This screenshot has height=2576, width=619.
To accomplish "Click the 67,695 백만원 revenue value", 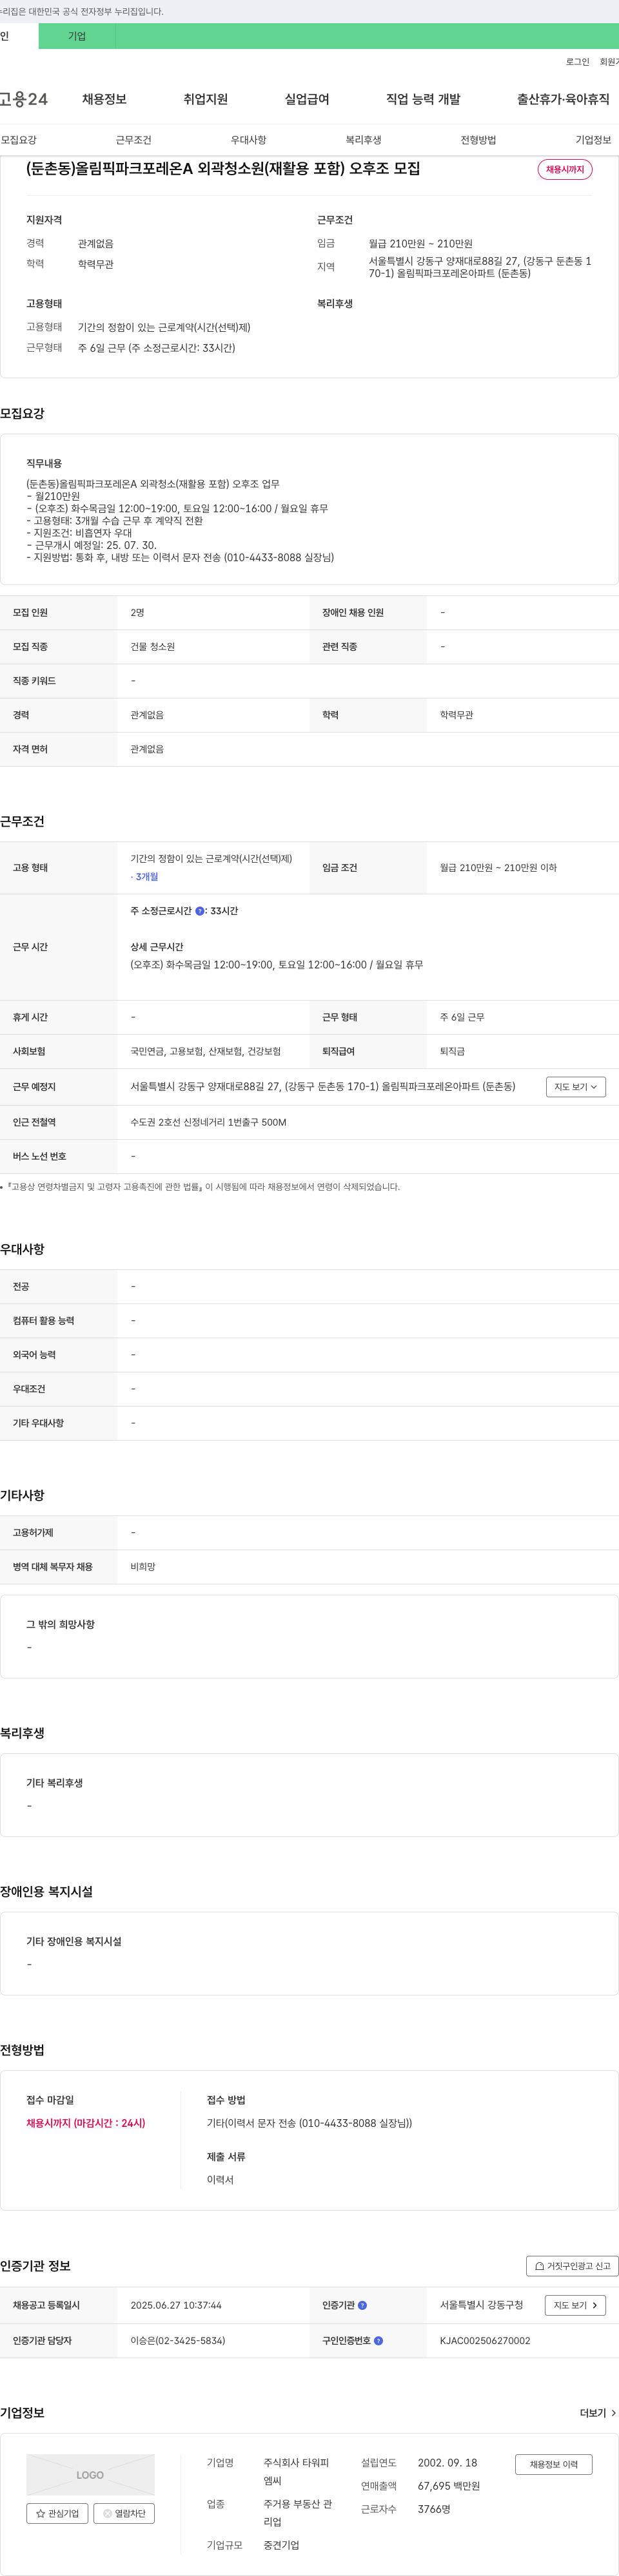I will click(449, 2485).
